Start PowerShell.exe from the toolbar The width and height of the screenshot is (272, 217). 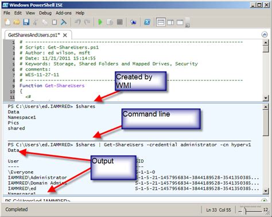(x=147, y=22)
